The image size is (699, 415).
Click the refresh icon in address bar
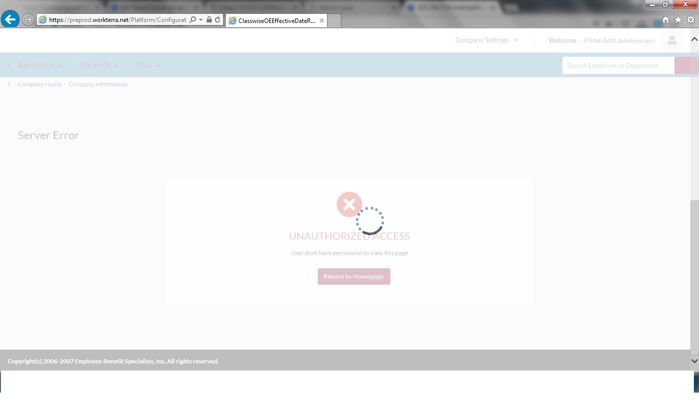[x=217, y=20]
